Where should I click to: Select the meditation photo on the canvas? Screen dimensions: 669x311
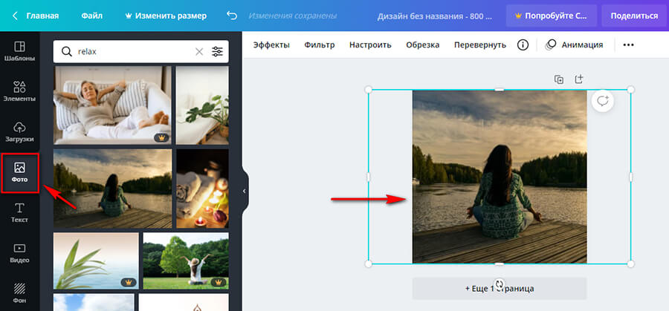500,177
